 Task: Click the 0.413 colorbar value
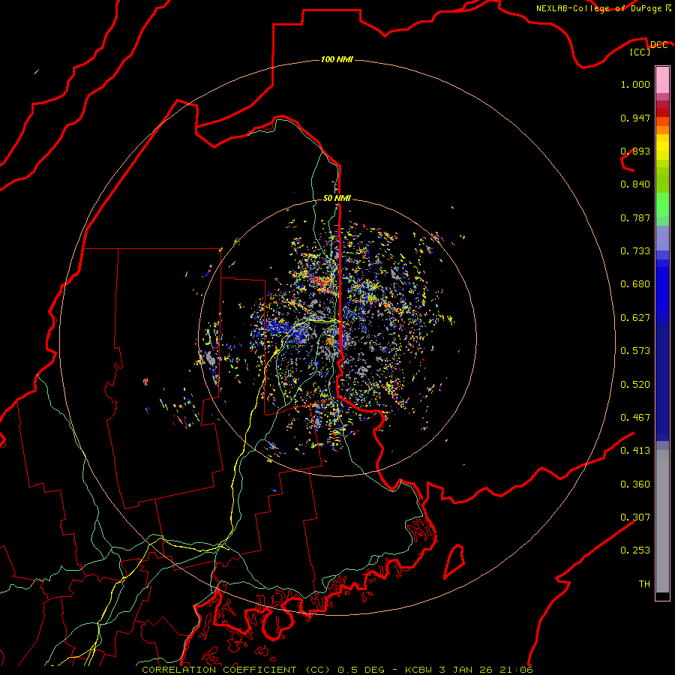coord(635,451)
